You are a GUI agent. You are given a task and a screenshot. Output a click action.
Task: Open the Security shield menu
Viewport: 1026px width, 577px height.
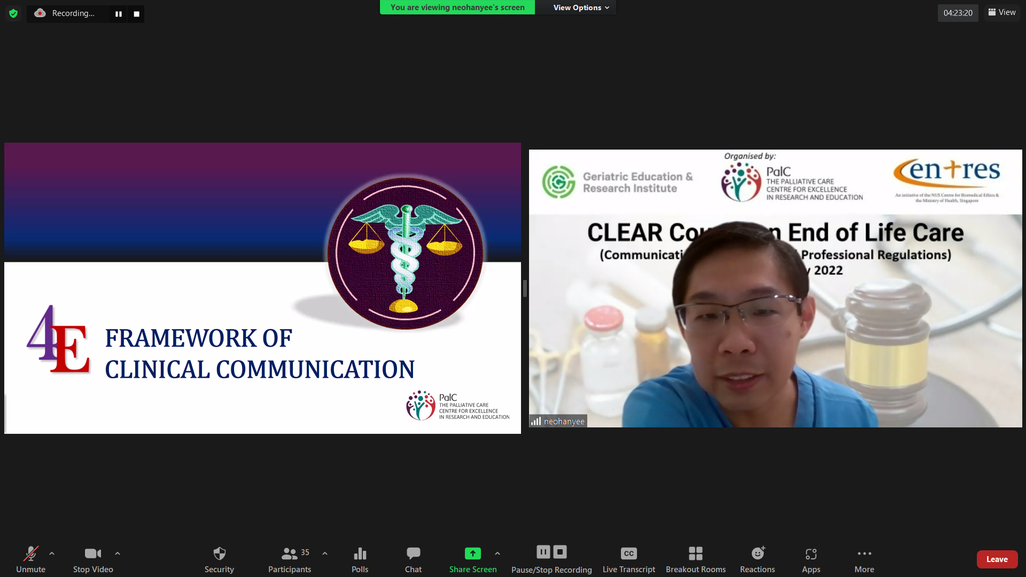pos(219,558)
